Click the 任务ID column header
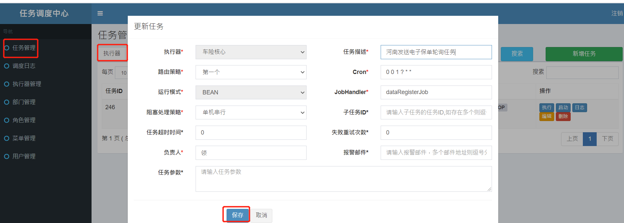 (114, 91)
